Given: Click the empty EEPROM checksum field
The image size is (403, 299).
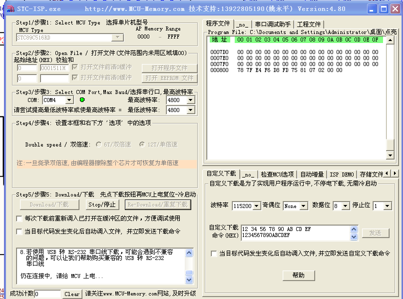Looking at the screenshot, I should pos(54,78).
